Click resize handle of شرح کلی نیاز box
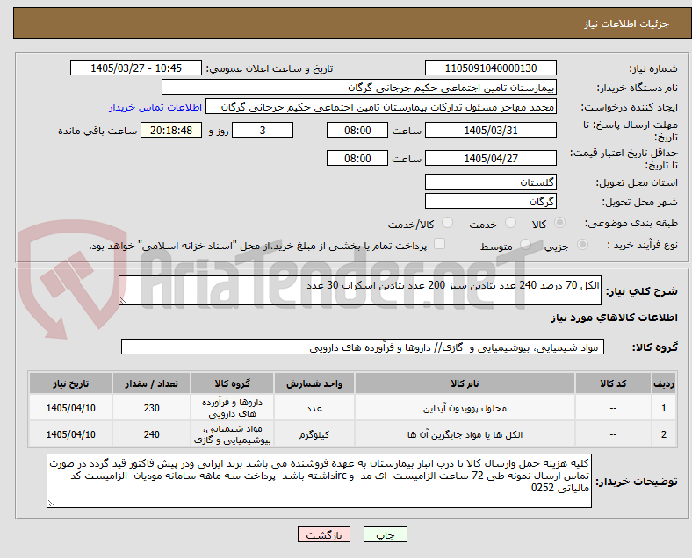 click(x=123, y=301)
